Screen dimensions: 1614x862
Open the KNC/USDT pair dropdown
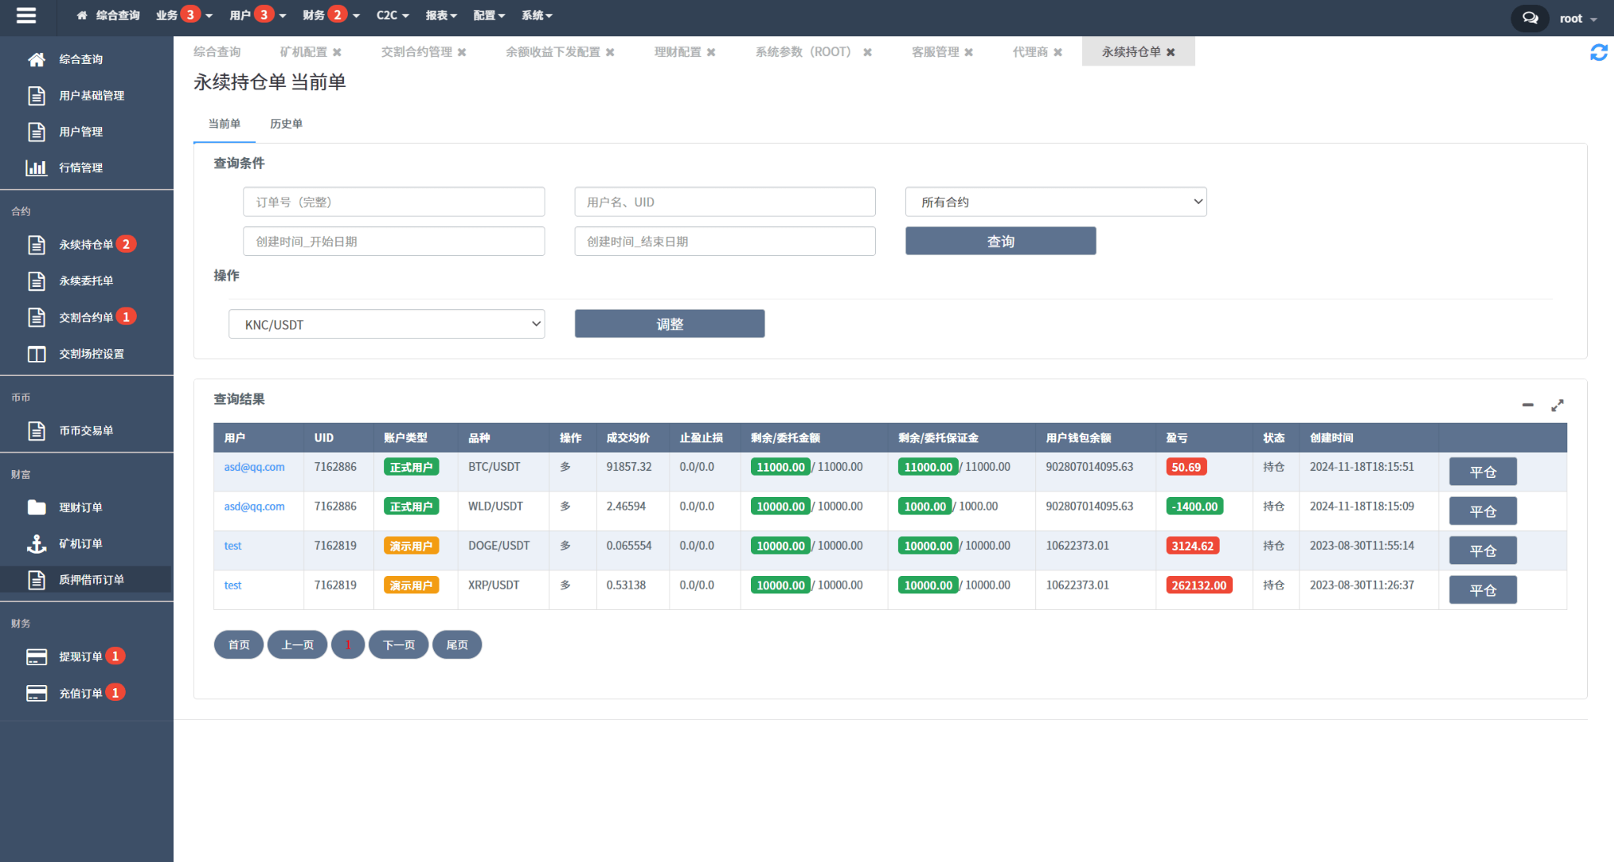[387, 325]
